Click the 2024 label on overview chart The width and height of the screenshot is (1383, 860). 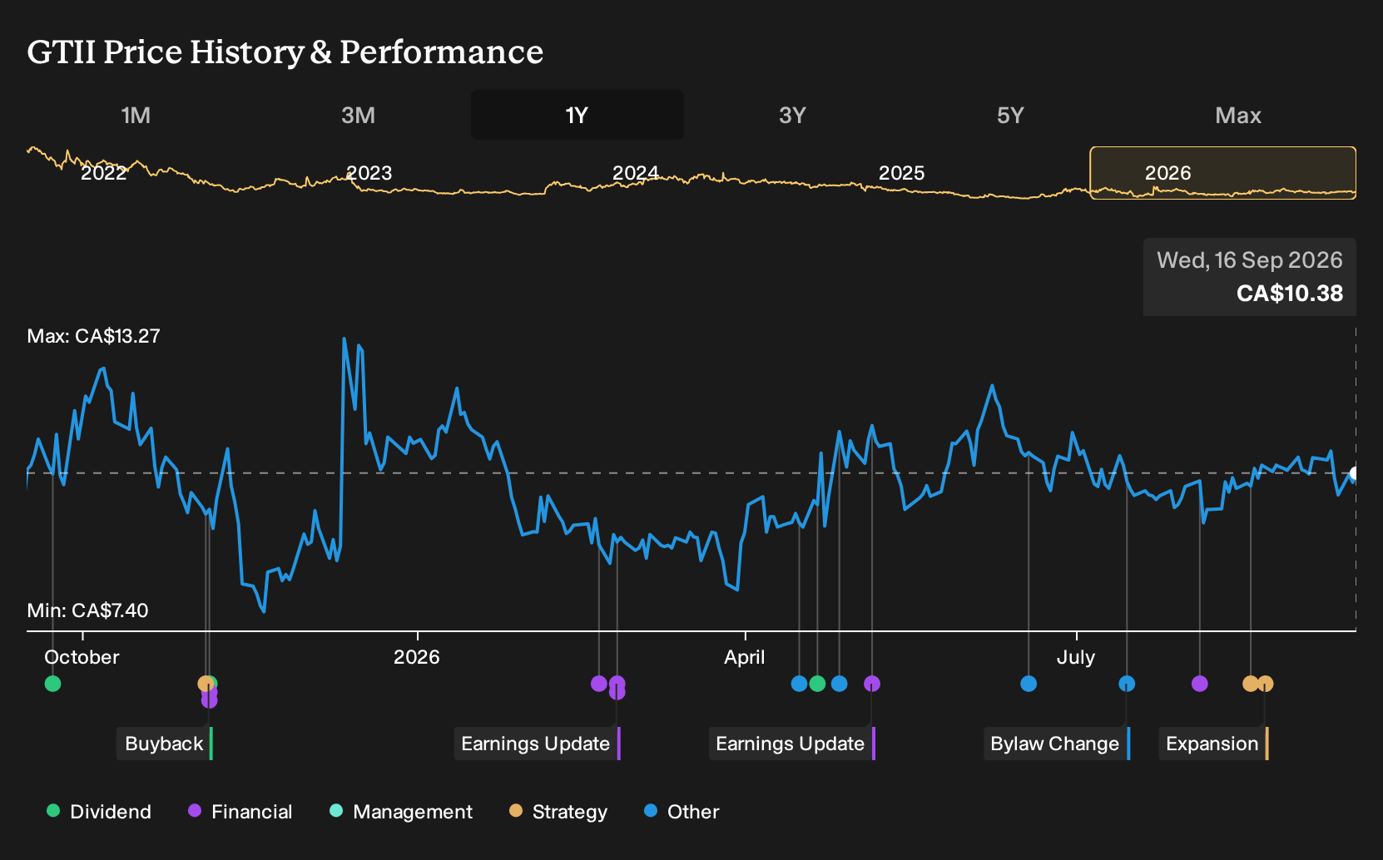636,173
